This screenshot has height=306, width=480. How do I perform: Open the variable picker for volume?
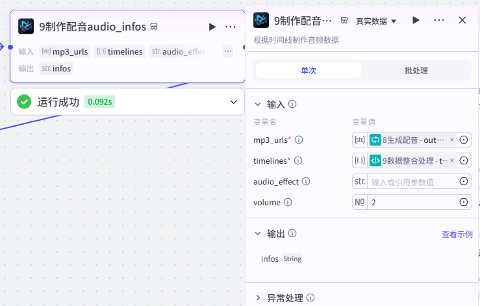(464, 202)
